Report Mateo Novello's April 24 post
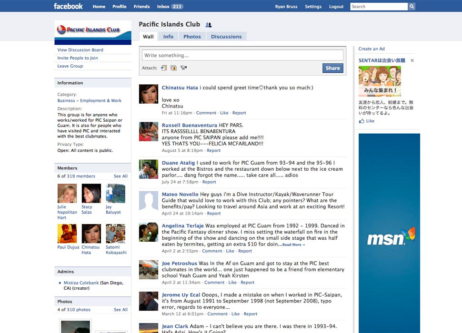Image resolution: width=462 pixels, height=333 pixels. 214,214
